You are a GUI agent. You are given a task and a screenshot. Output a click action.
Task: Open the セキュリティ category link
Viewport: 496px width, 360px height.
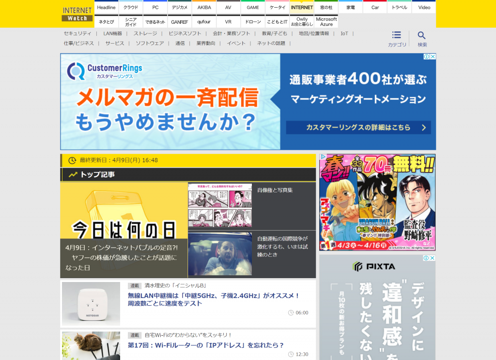pyautogui.click(x=77, y=33)
